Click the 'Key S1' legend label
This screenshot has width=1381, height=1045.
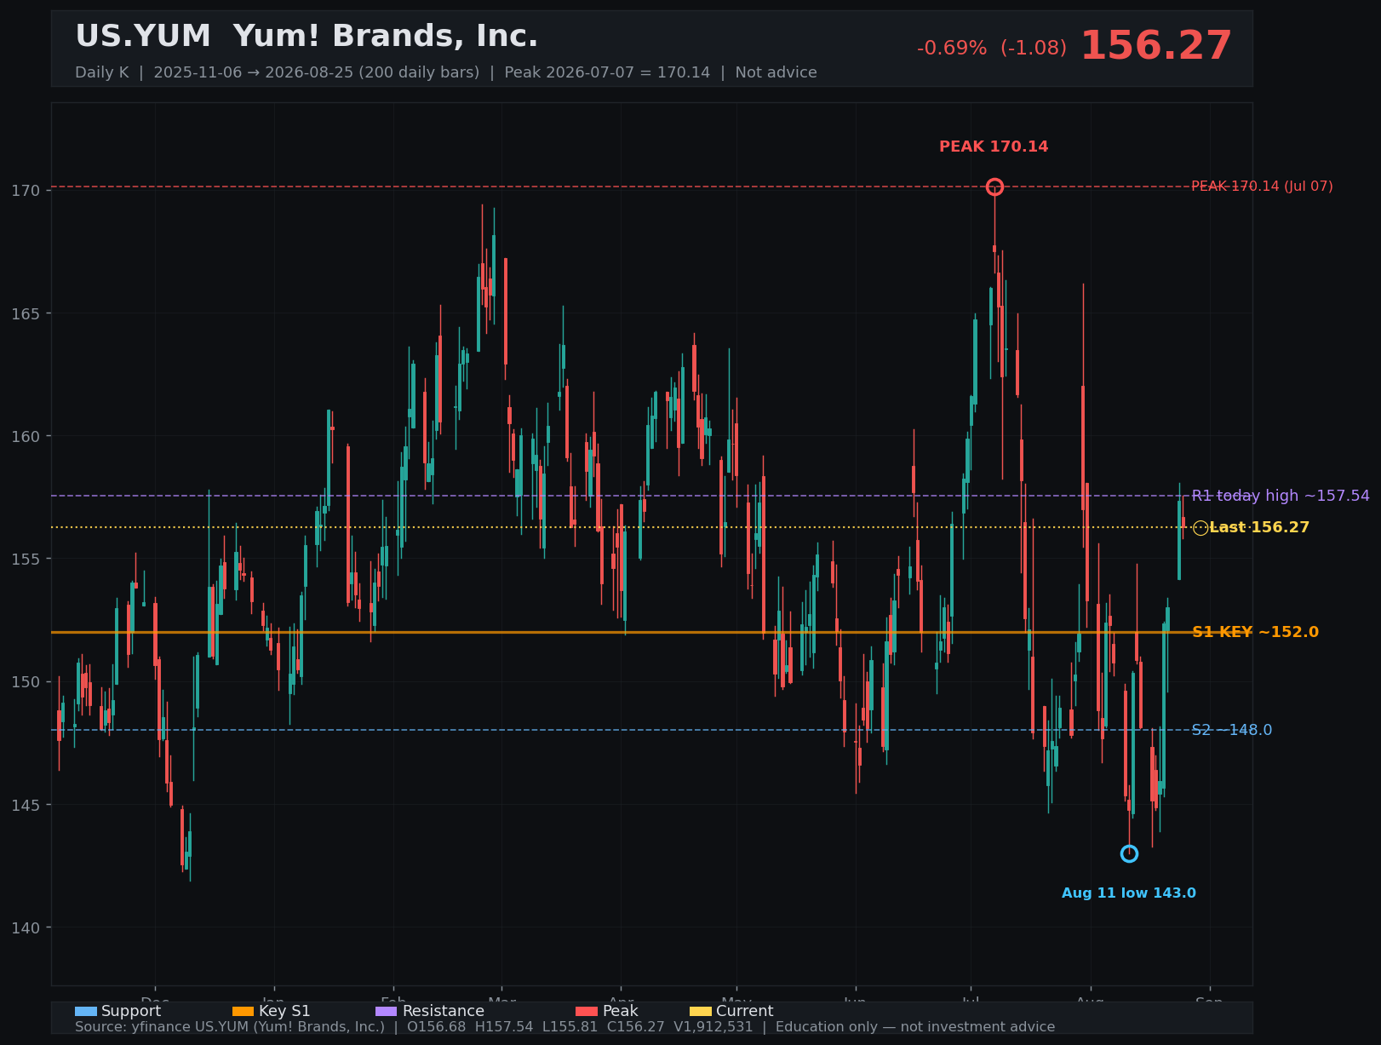(284, 1011)
